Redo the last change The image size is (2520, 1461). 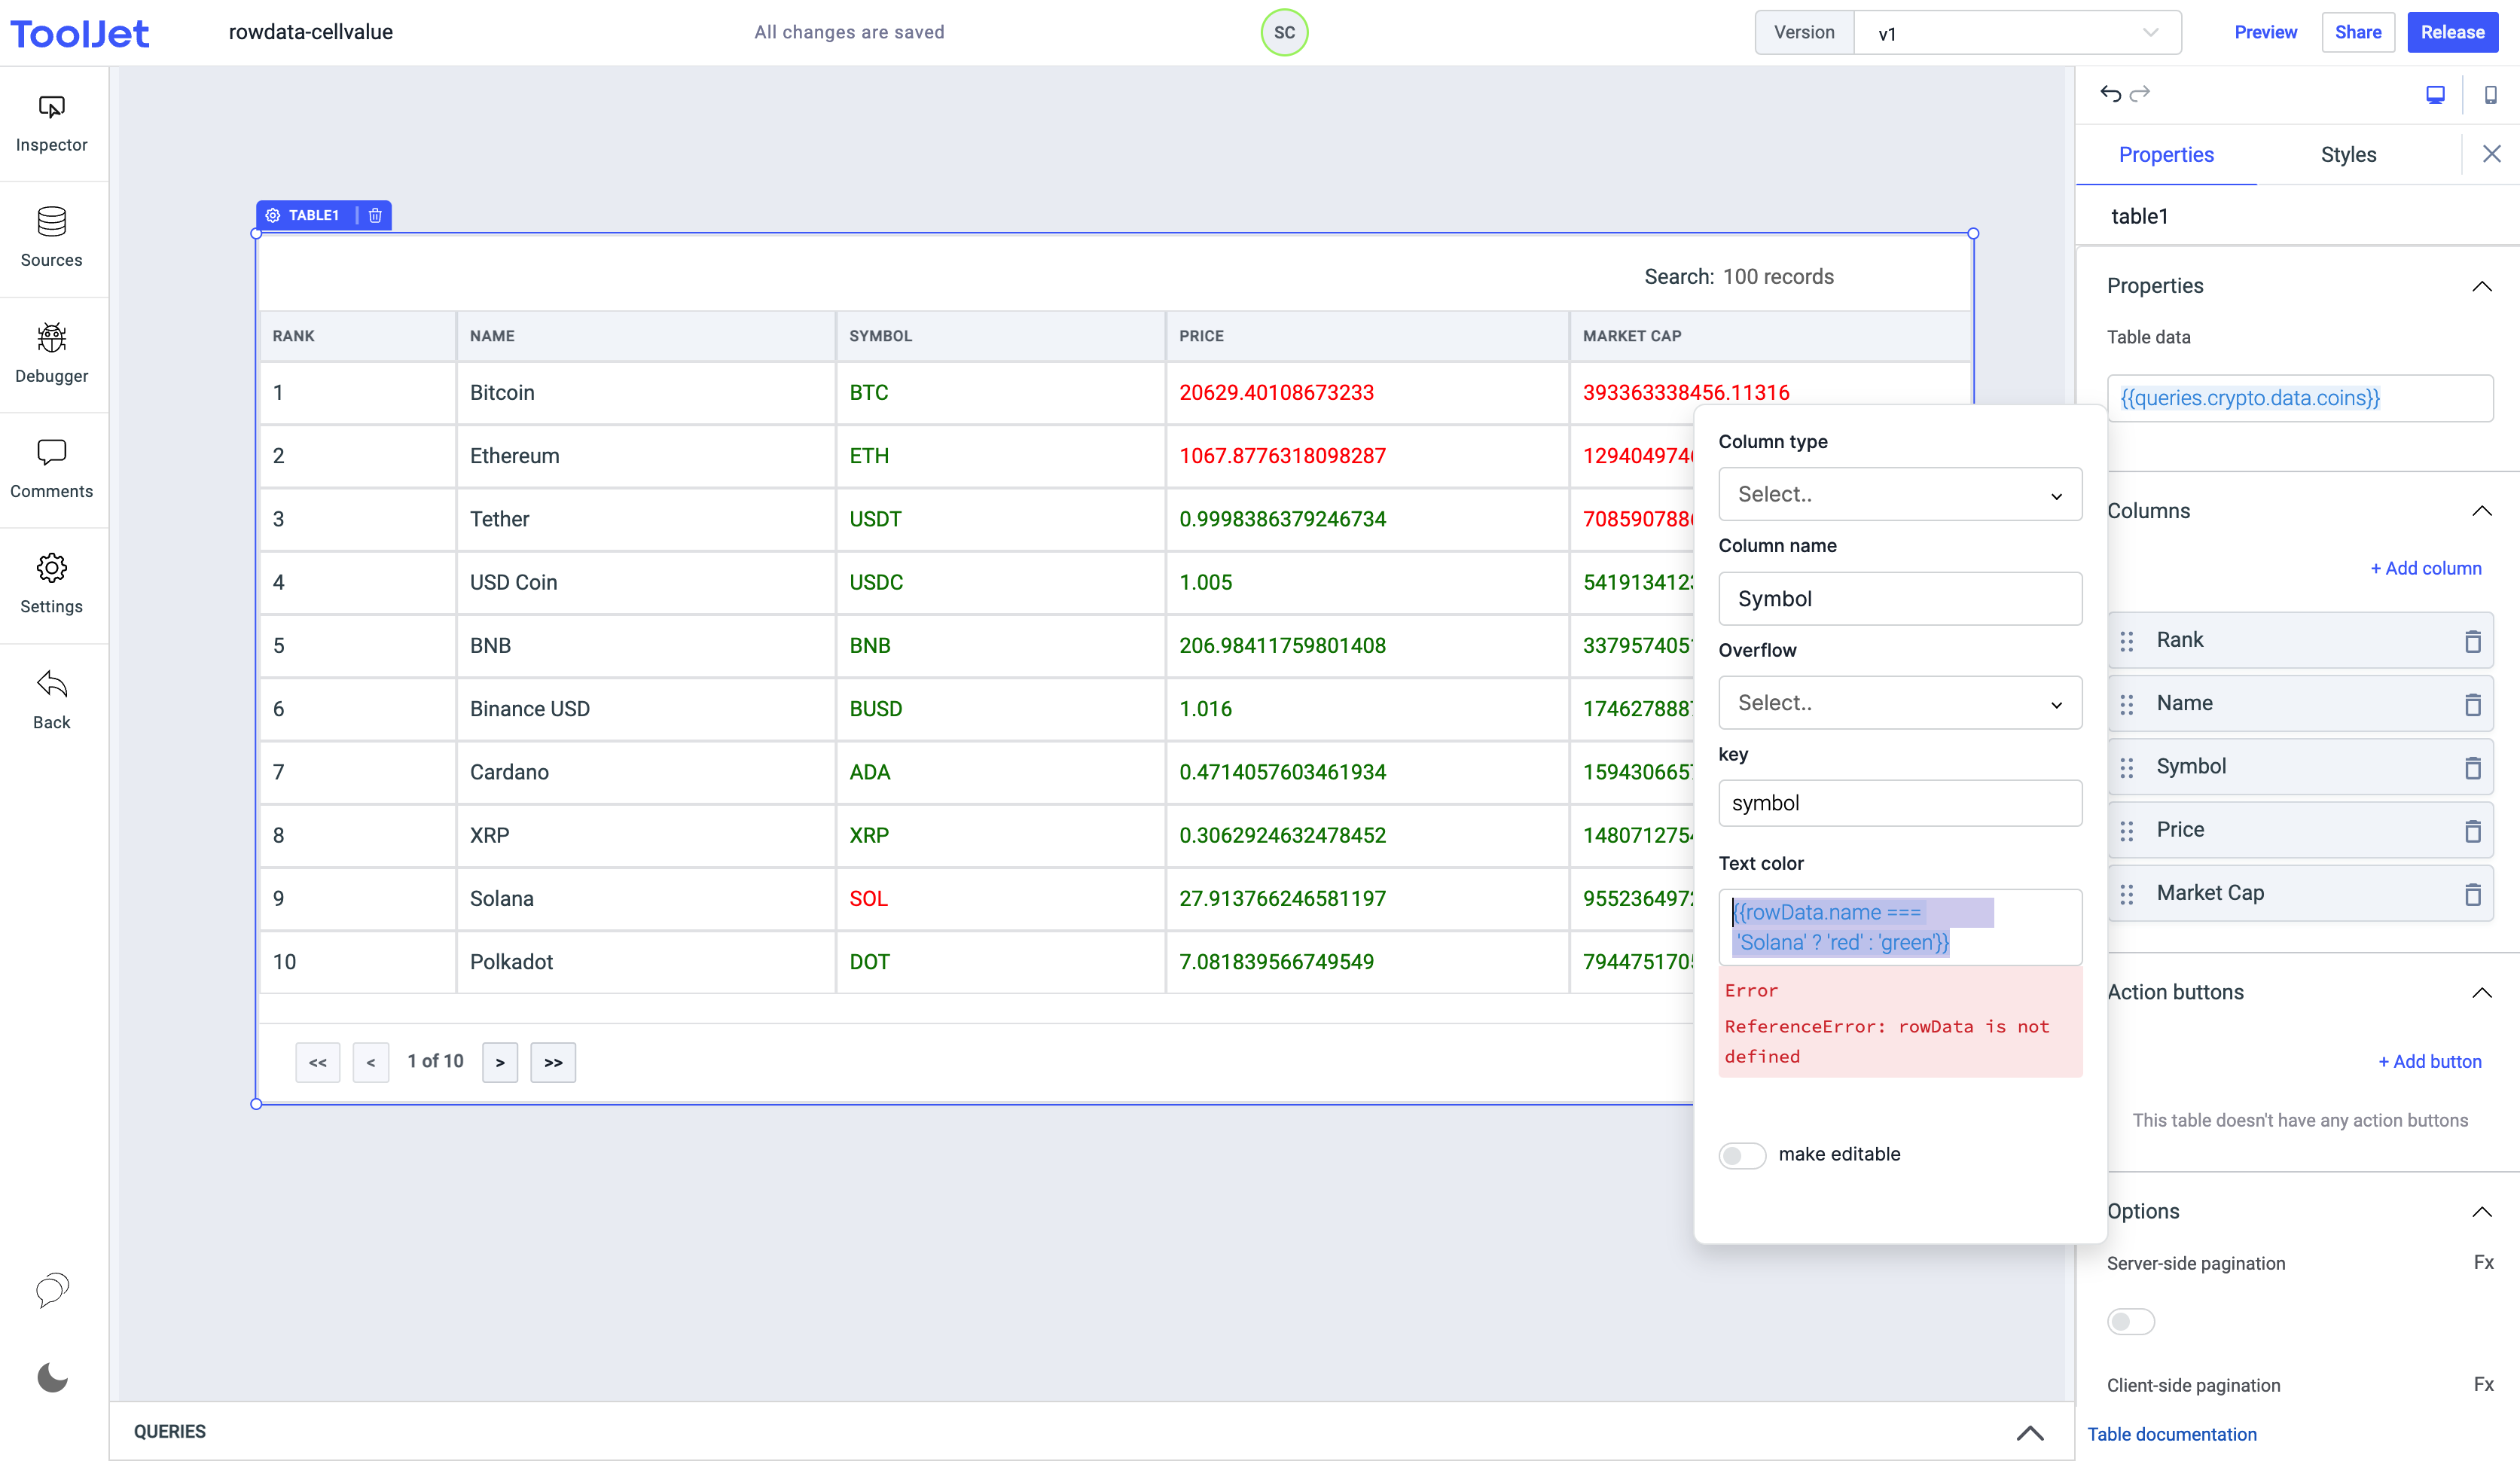pos(2139,94)
